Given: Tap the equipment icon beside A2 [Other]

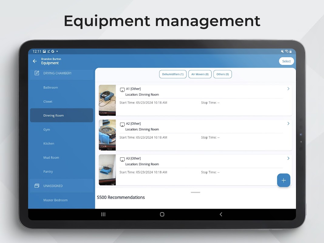Looking at the screenshot, I should (122, 125).
